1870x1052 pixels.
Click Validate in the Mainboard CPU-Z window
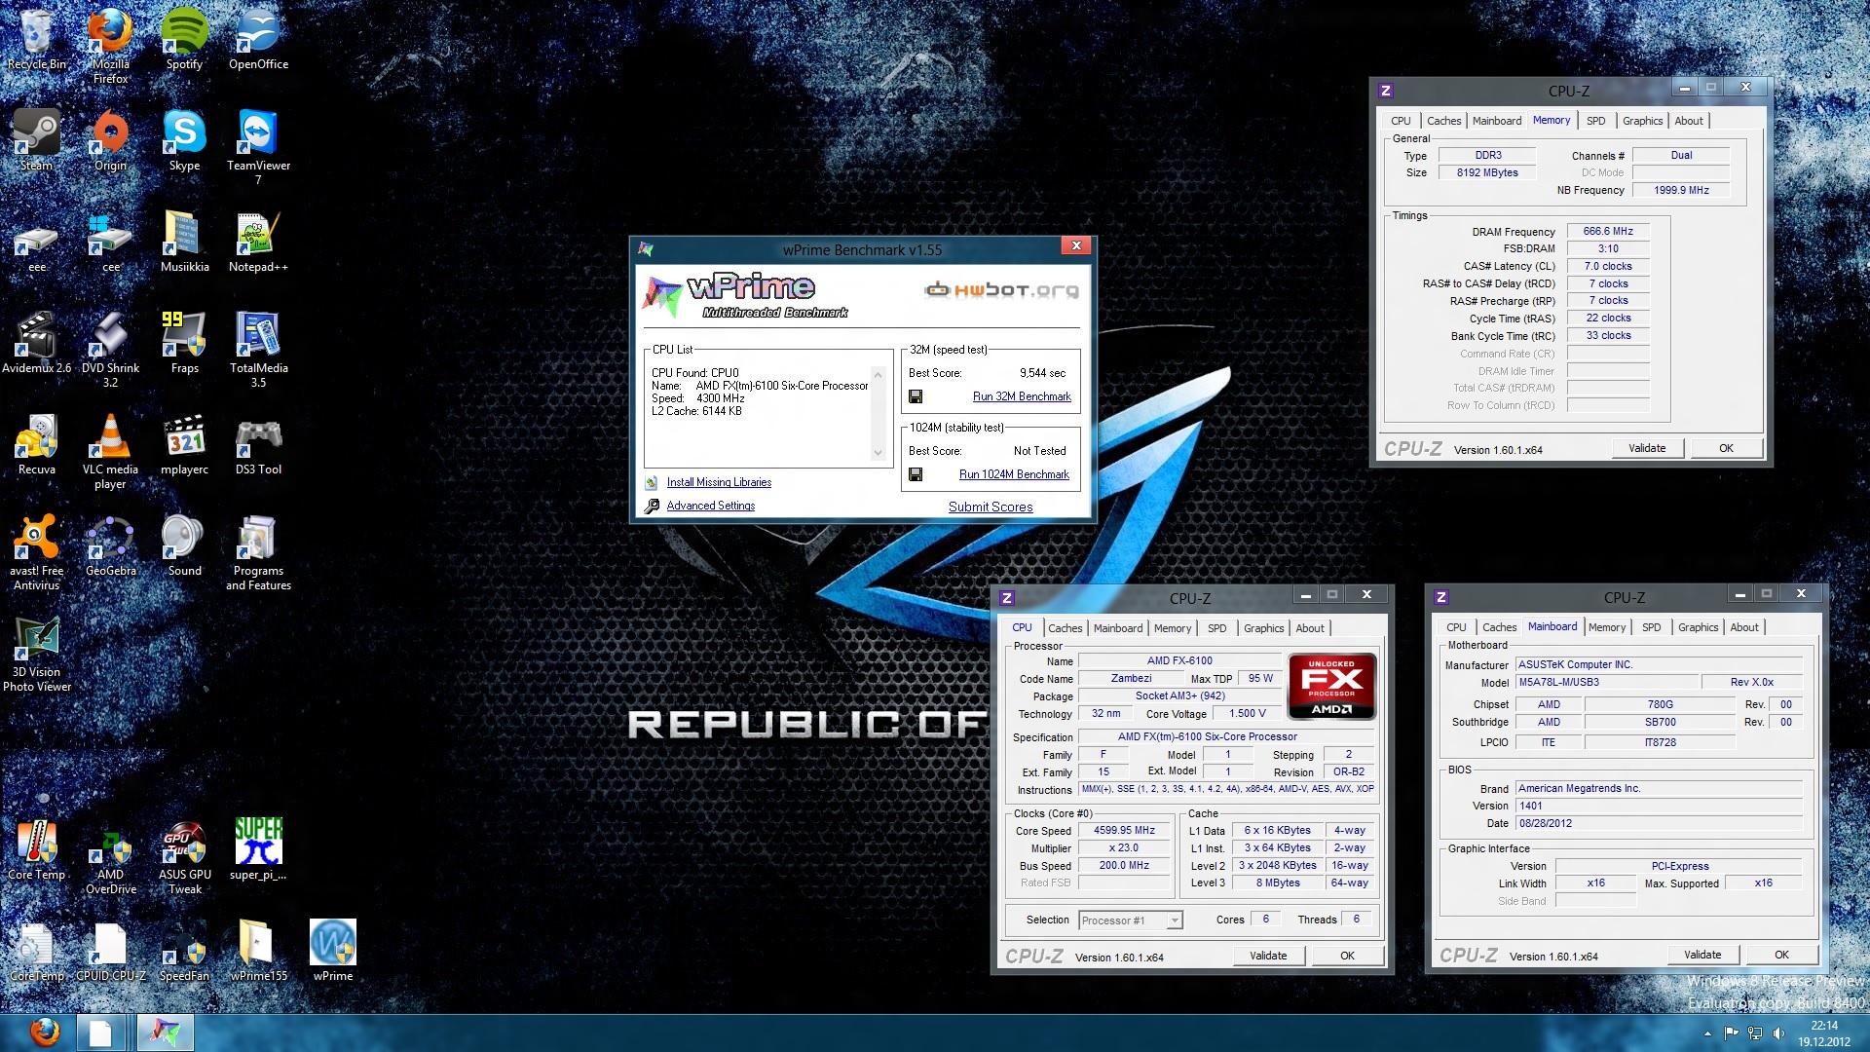[x=1702, y=955]
